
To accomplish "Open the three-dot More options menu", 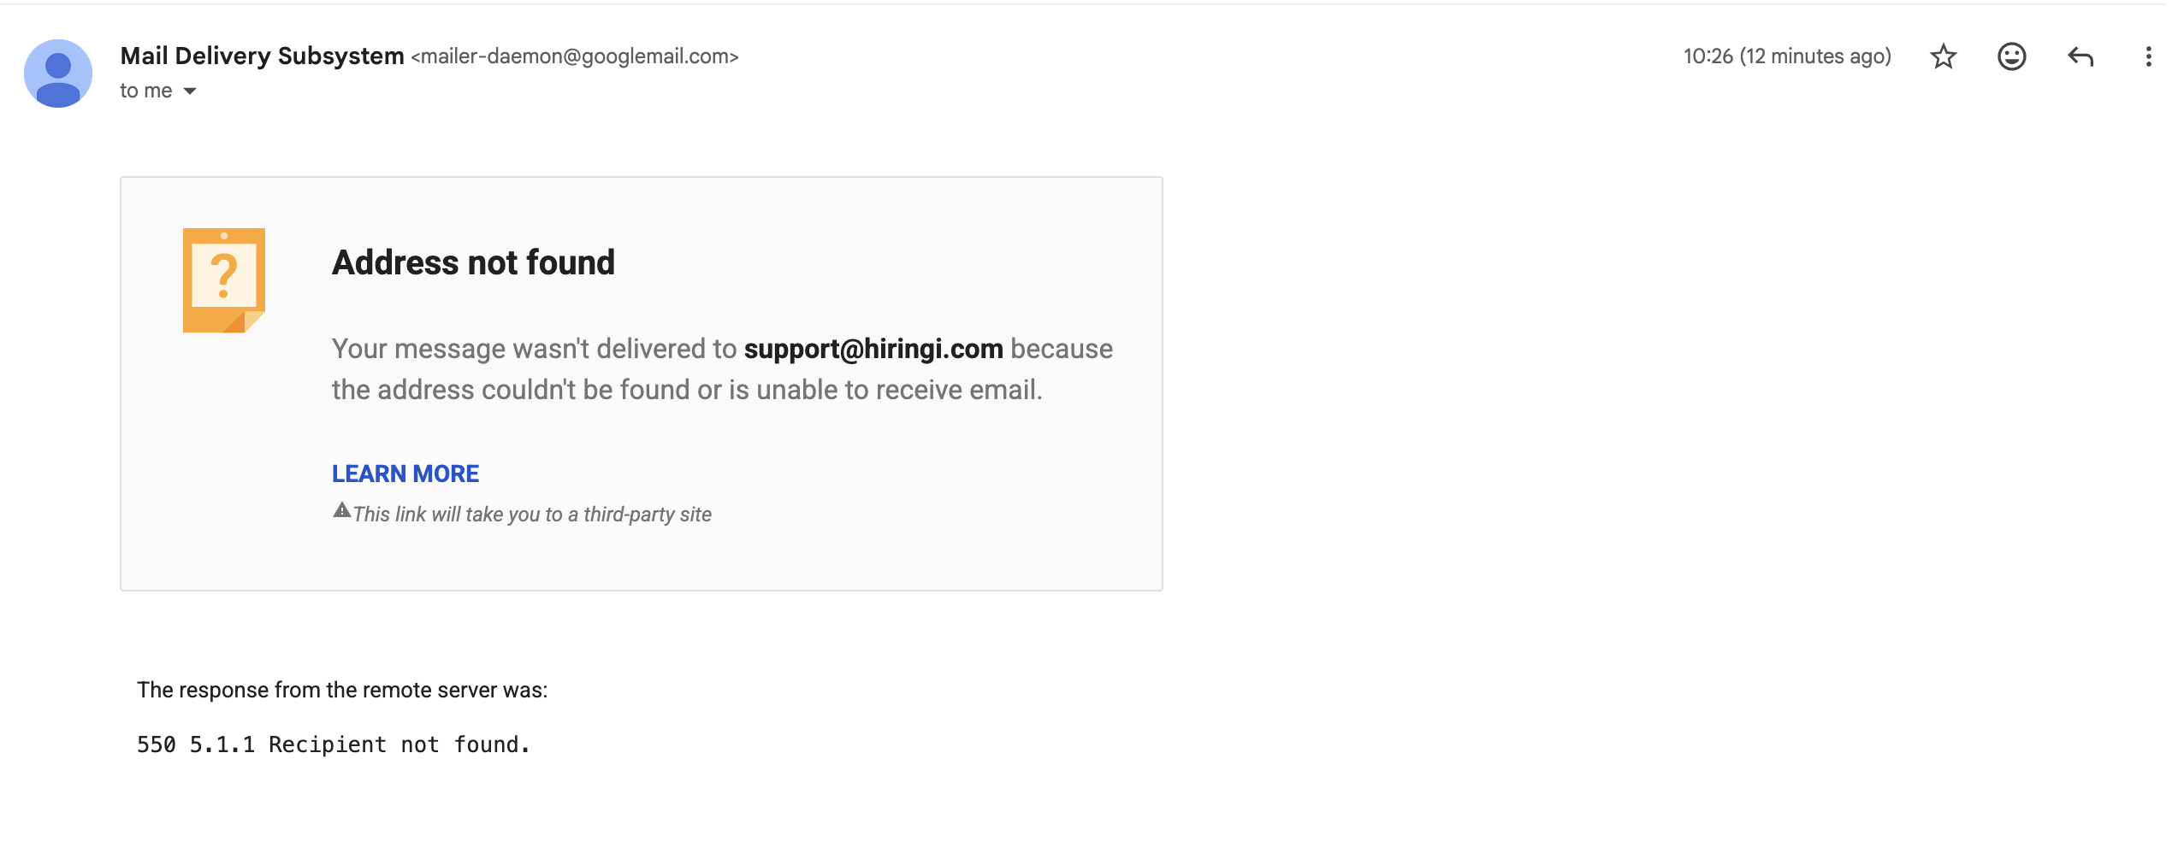I will coord(2148,56).
